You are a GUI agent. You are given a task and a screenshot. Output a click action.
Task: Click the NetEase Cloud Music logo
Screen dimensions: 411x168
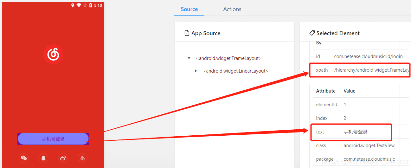point(53,55)
